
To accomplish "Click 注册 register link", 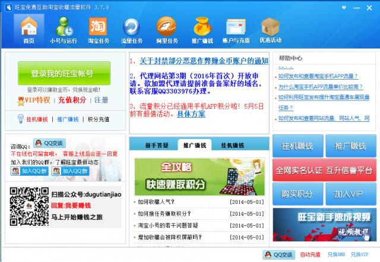I will tap(102, 100).
